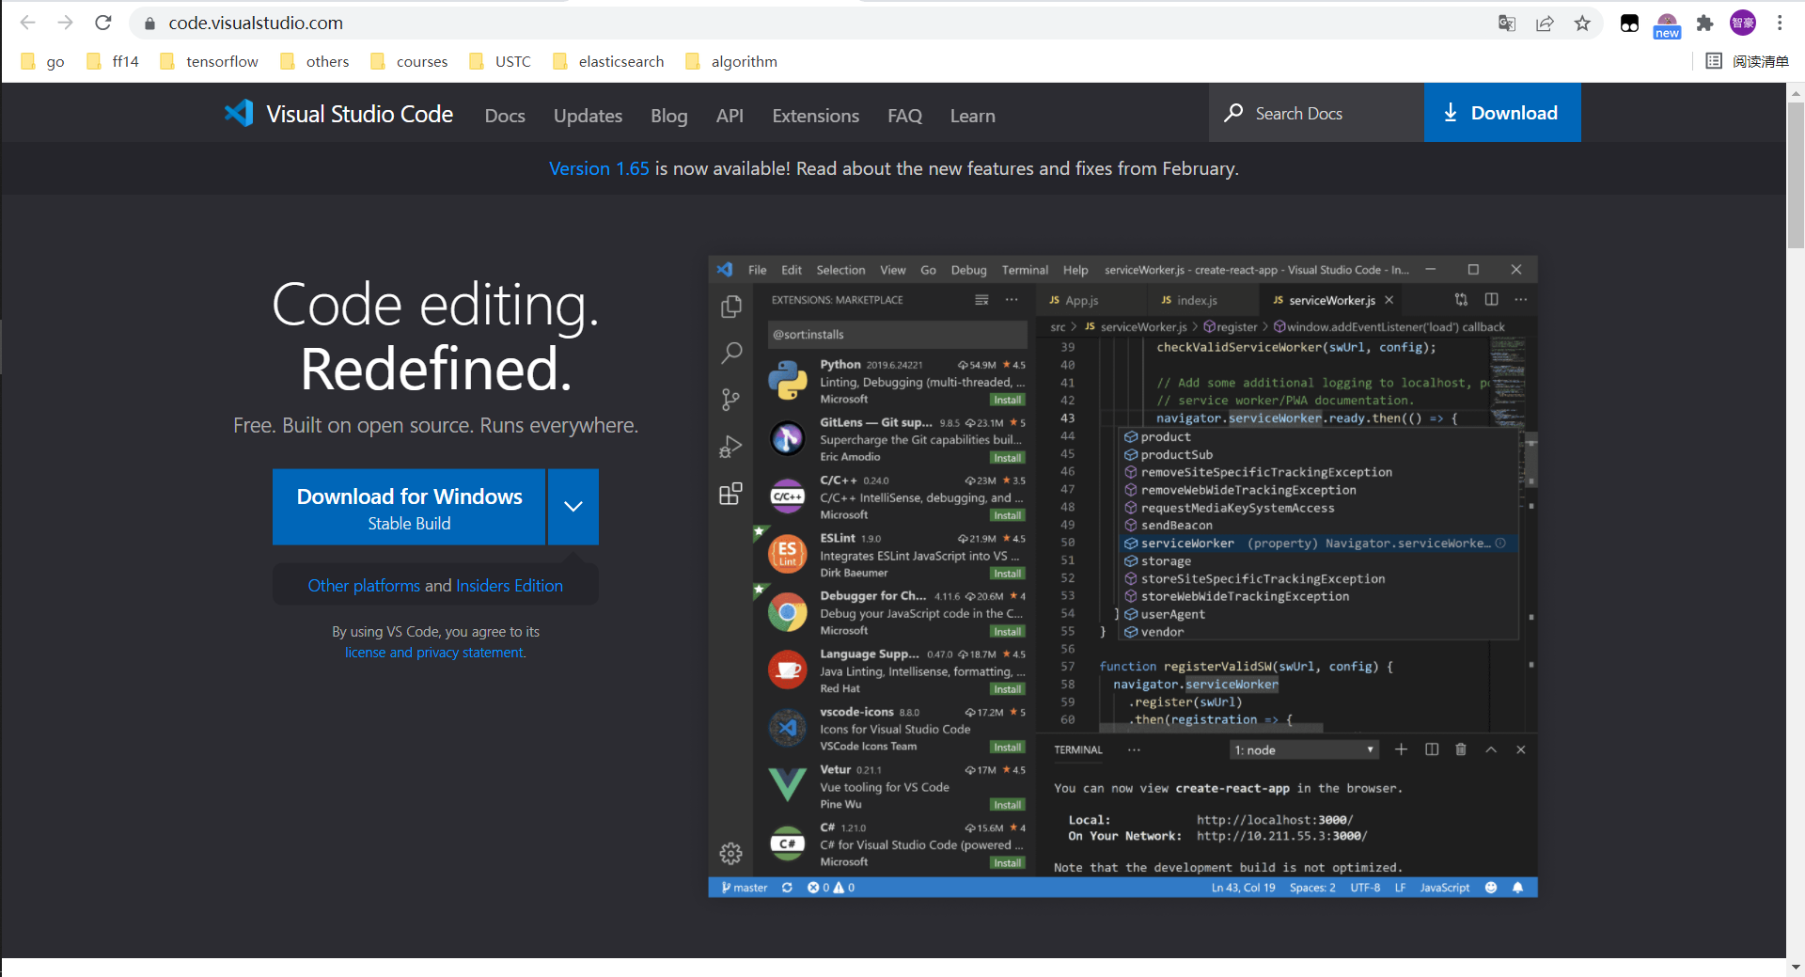
Task: Click the notification bell in status bar
Action: pos(1517,888)
